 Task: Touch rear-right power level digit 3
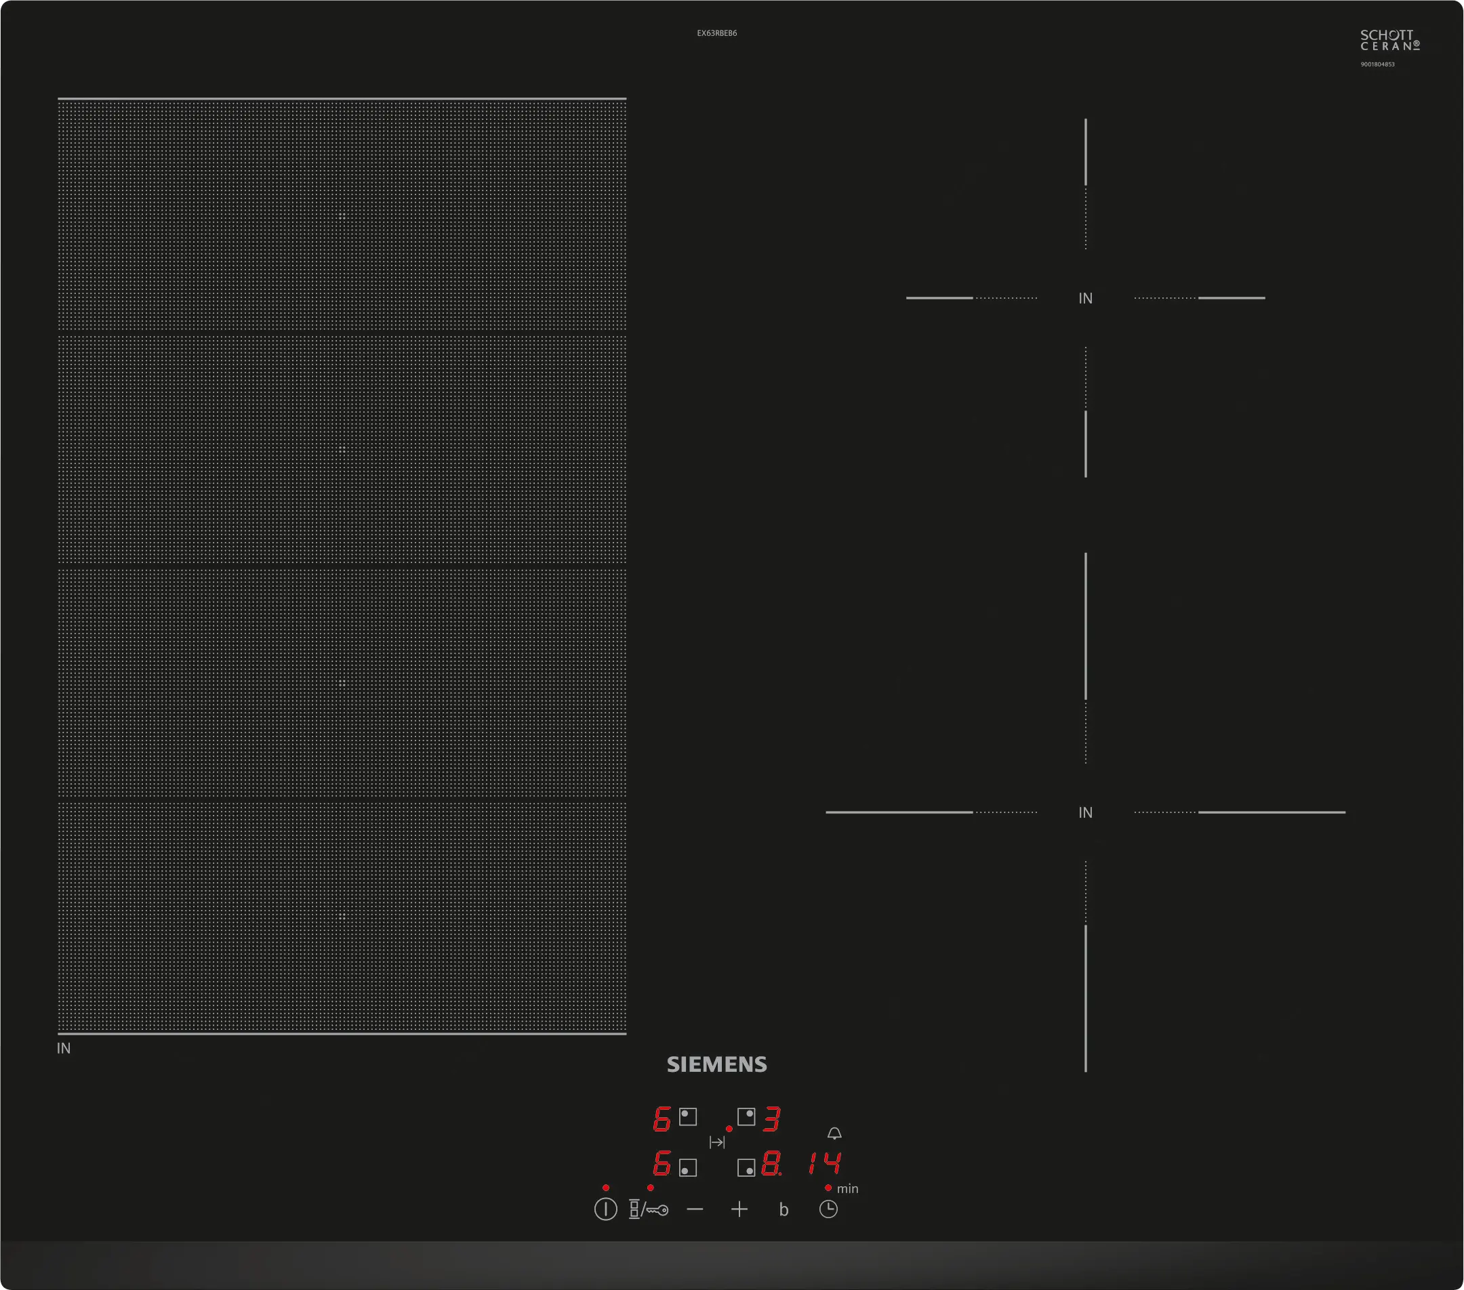pos(771,1118)
